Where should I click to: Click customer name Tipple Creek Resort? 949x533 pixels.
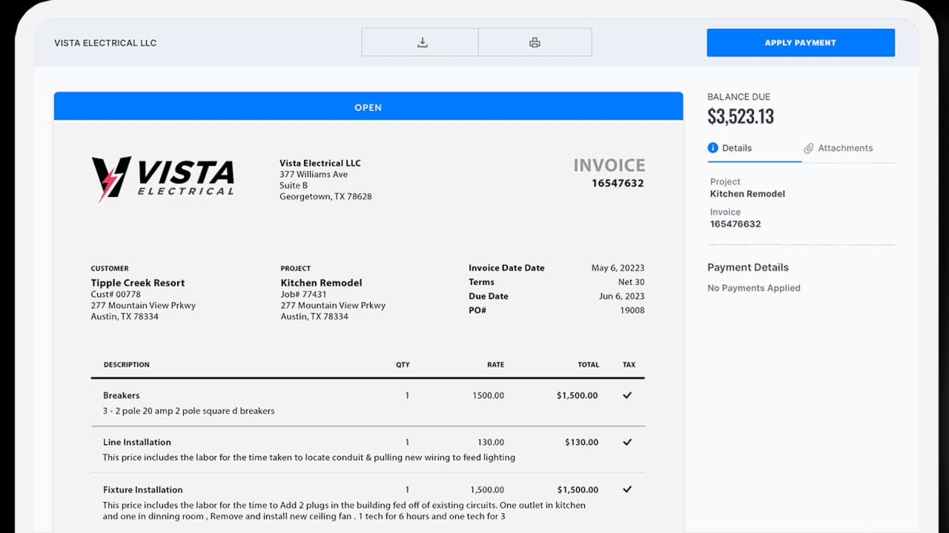point(138,283)
